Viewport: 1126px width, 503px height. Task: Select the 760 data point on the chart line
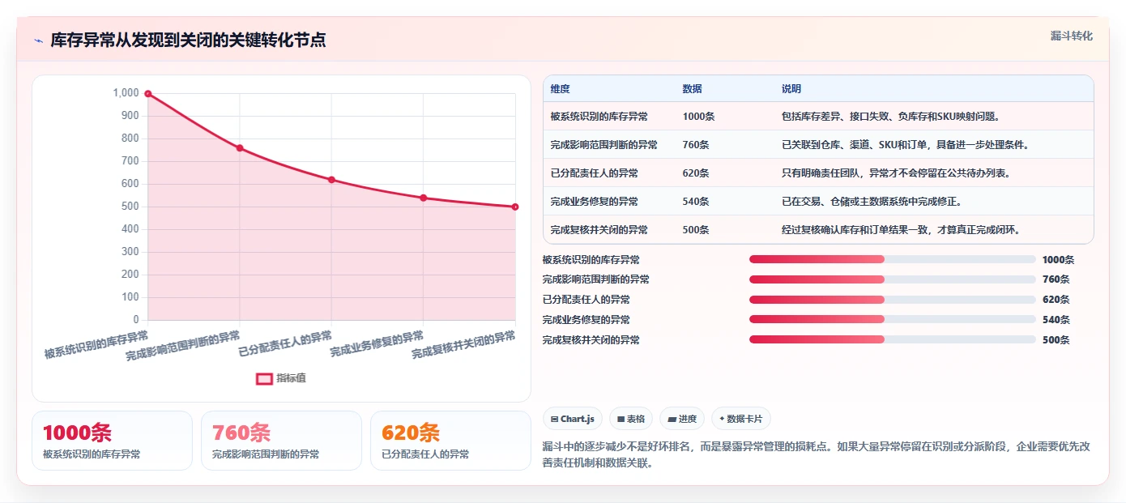240,148
